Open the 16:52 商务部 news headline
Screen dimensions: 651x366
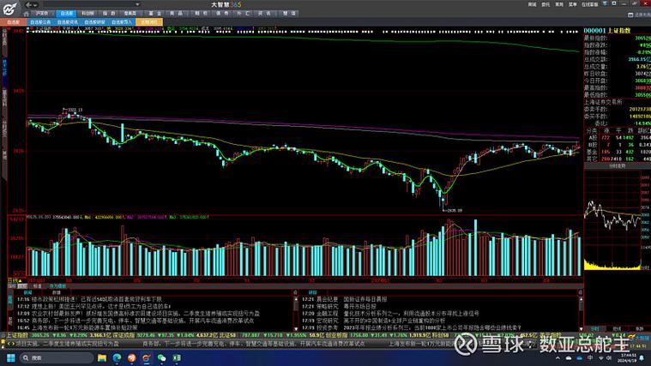coord(136,321)
